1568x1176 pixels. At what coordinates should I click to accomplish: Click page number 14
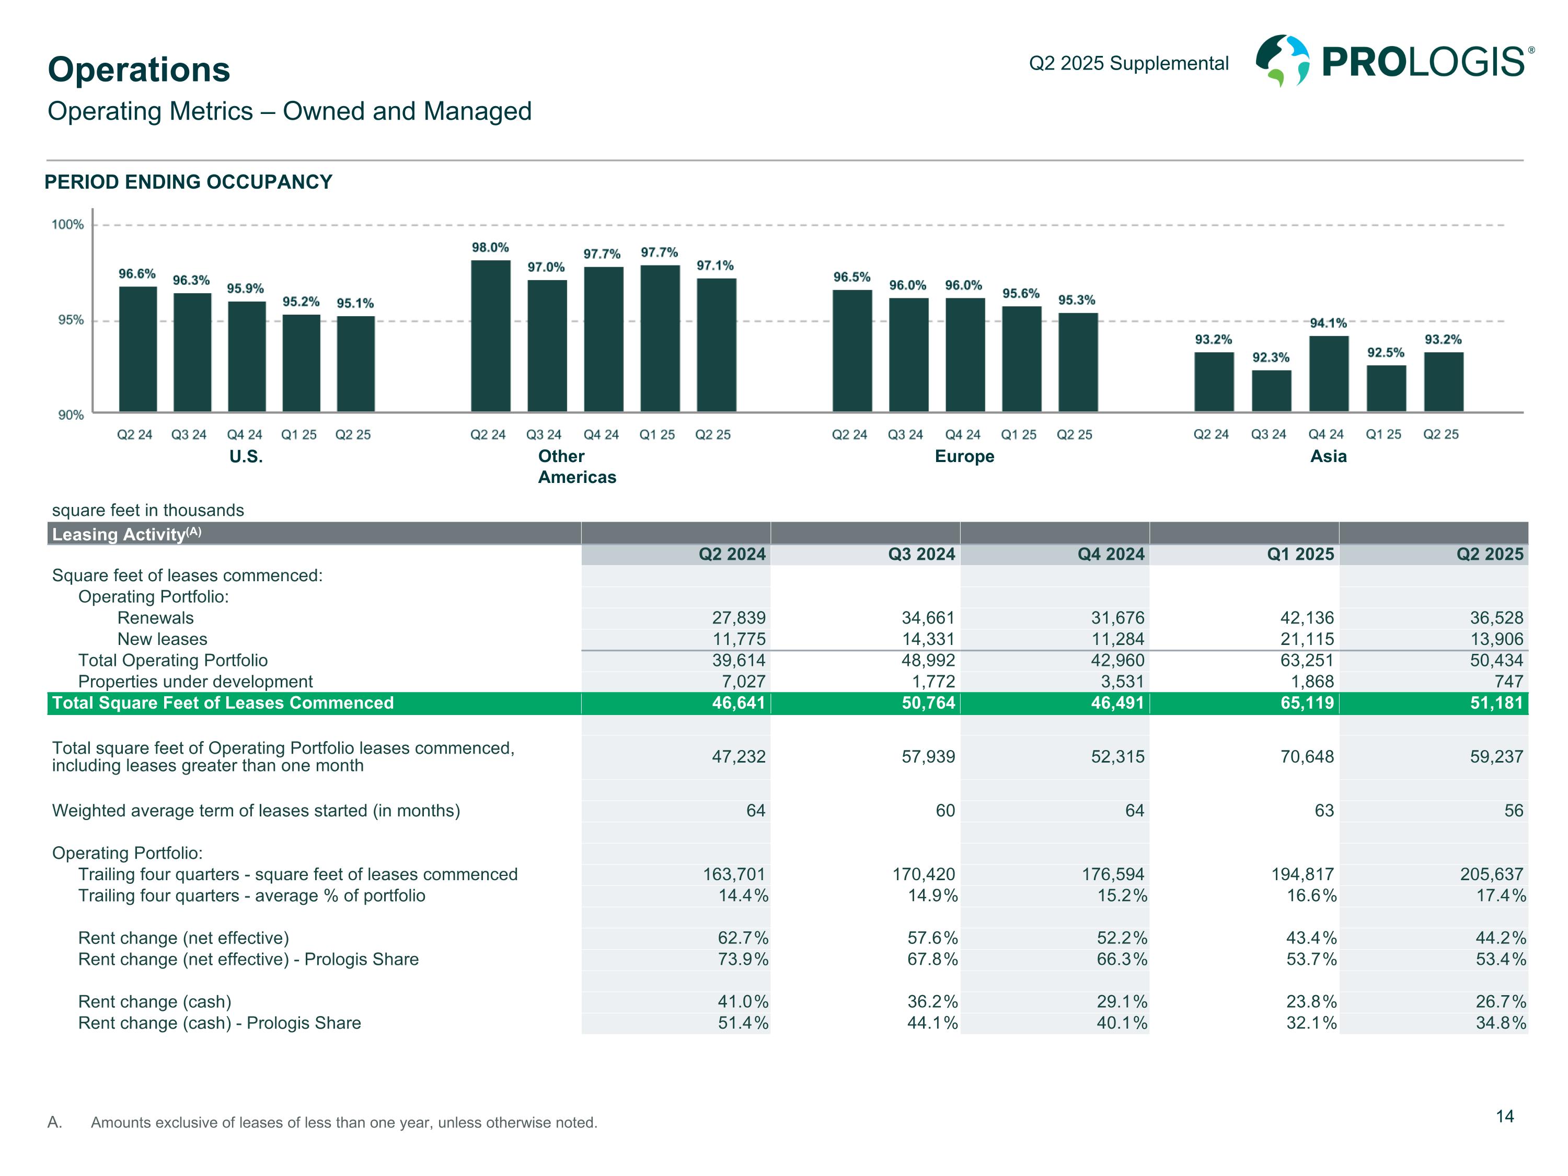tap(1504, 1116)
